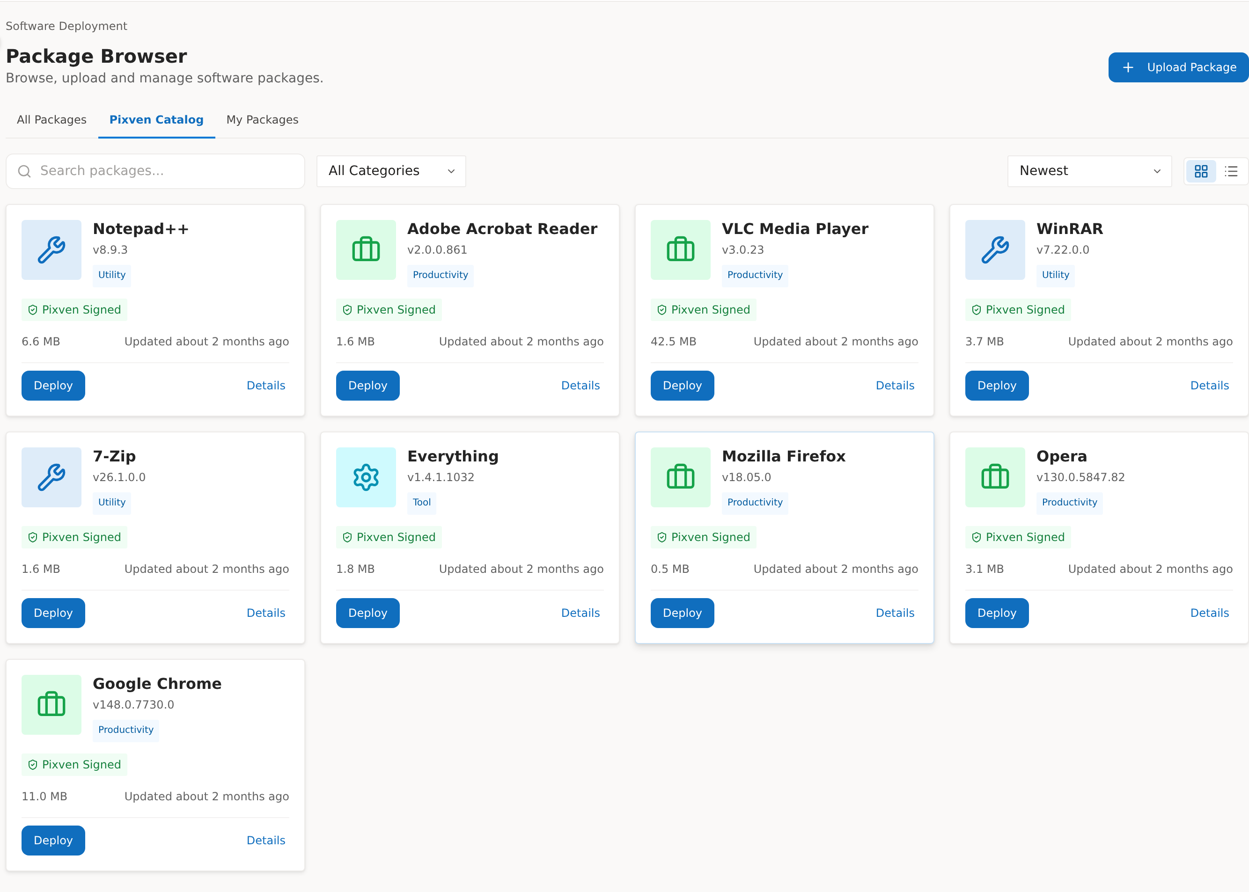Image resolution: width=1249 pixels, height=892 pixels.
Task: Click the Utility tag on WinRAR
Action: point(1056,275)
